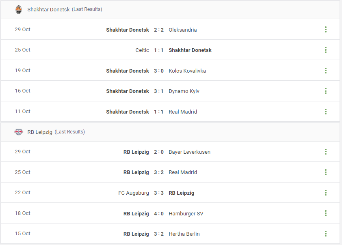Open options dots for Leipzig vs Hertha Berlin
342x245 pixels.
(326, 234)
